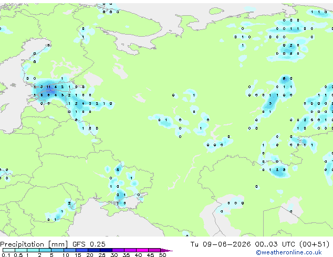Click the 'Precipitation' title text
Screen dimensions: 333x257
coord(22,244)
